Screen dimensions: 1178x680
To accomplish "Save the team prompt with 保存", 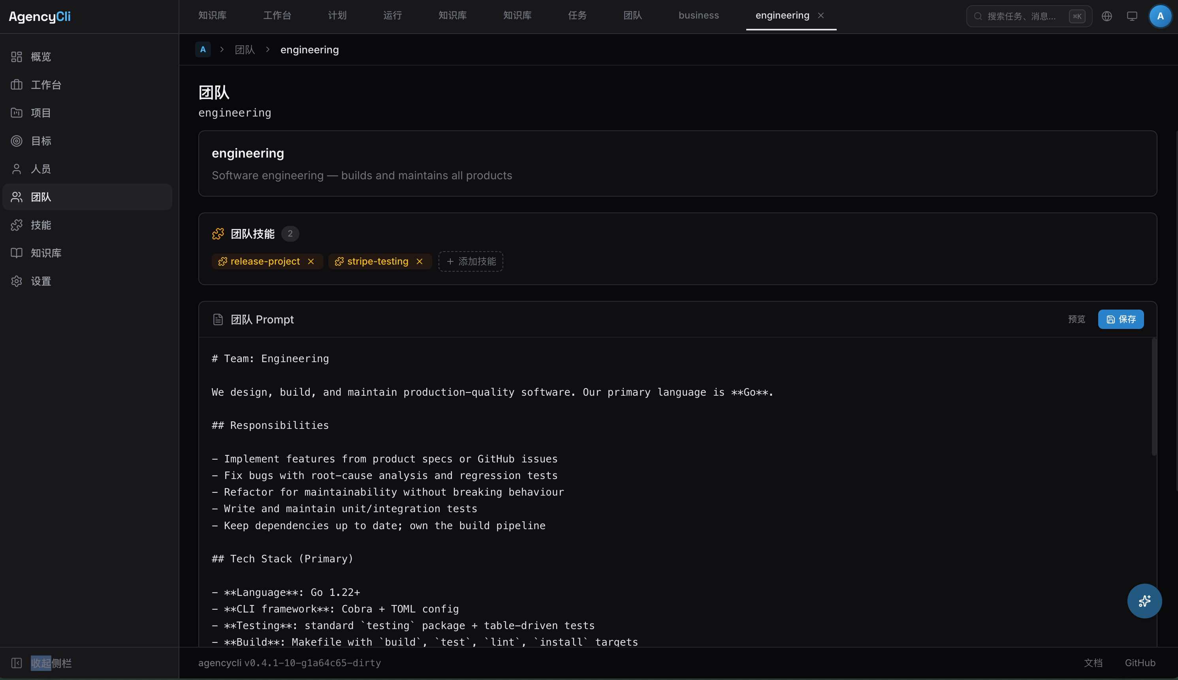I will click(1121, 319).
